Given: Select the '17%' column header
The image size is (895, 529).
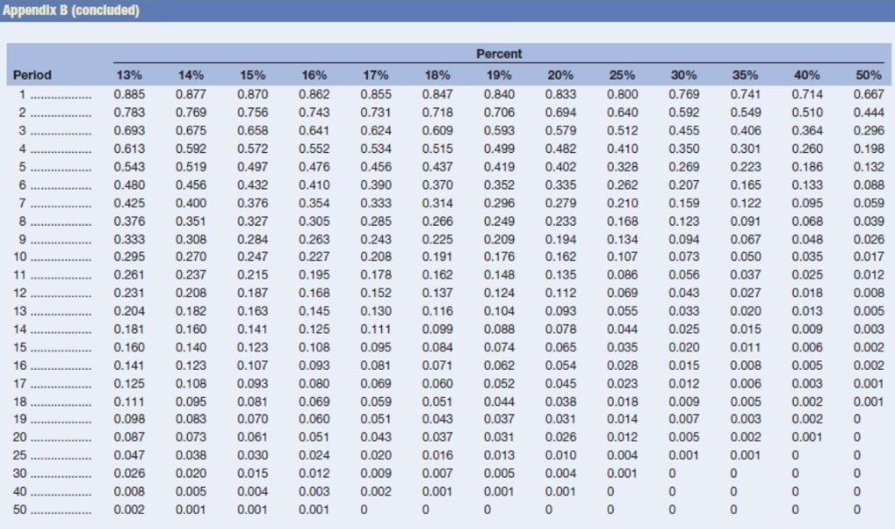Looking at the screenshot, I should (x=376, y=75).
